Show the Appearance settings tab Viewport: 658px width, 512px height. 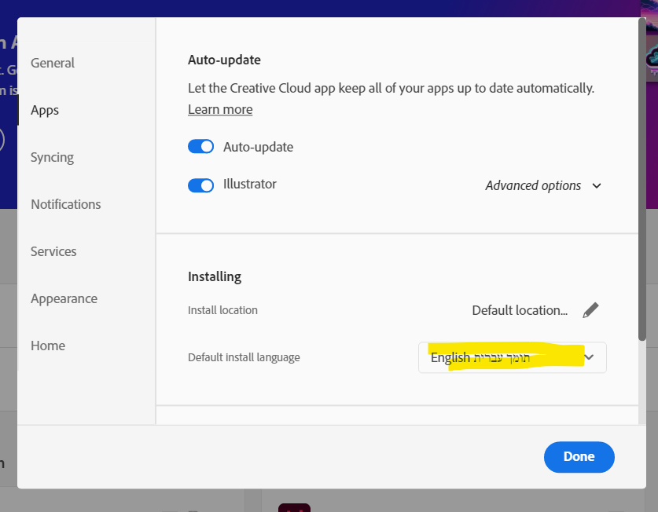click(64, 298)
